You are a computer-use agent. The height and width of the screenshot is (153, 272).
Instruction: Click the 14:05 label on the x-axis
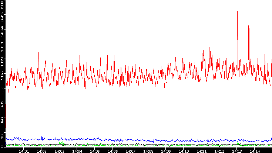pyautogui.click(x=95, y=152)
